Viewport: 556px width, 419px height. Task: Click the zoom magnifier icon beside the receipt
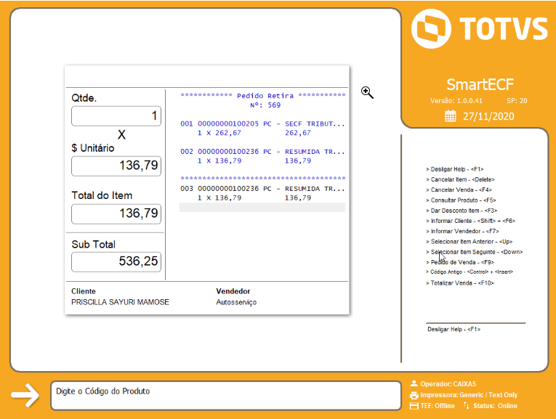(x=367, y=92)
